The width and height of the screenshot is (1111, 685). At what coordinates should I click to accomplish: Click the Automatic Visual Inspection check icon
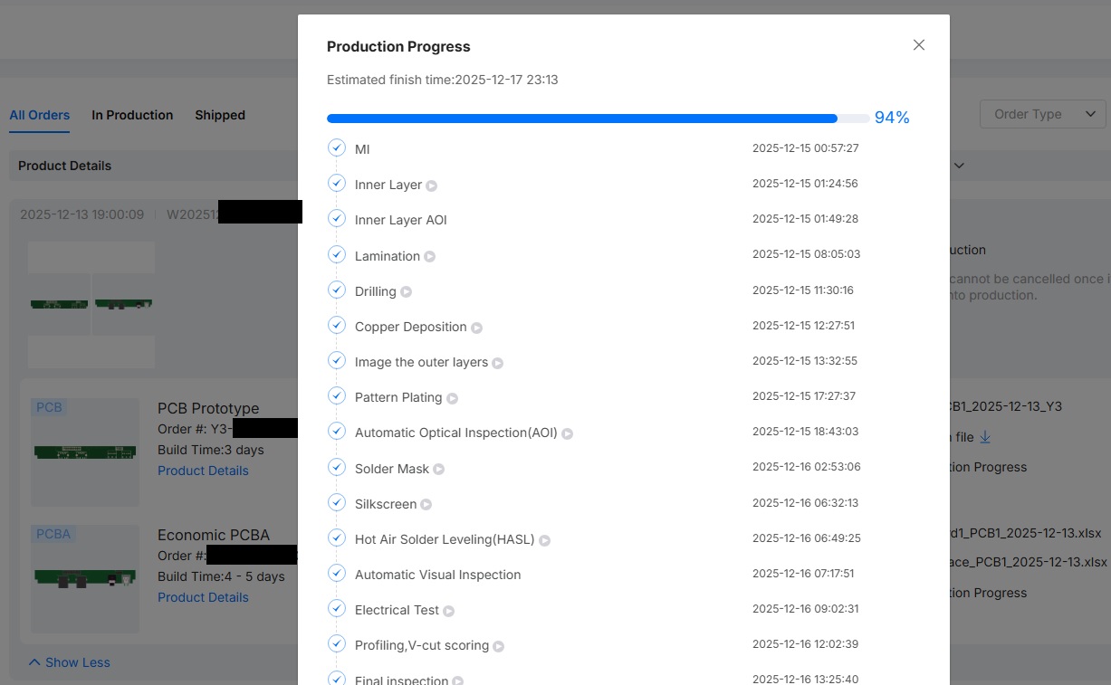[337, 573]
